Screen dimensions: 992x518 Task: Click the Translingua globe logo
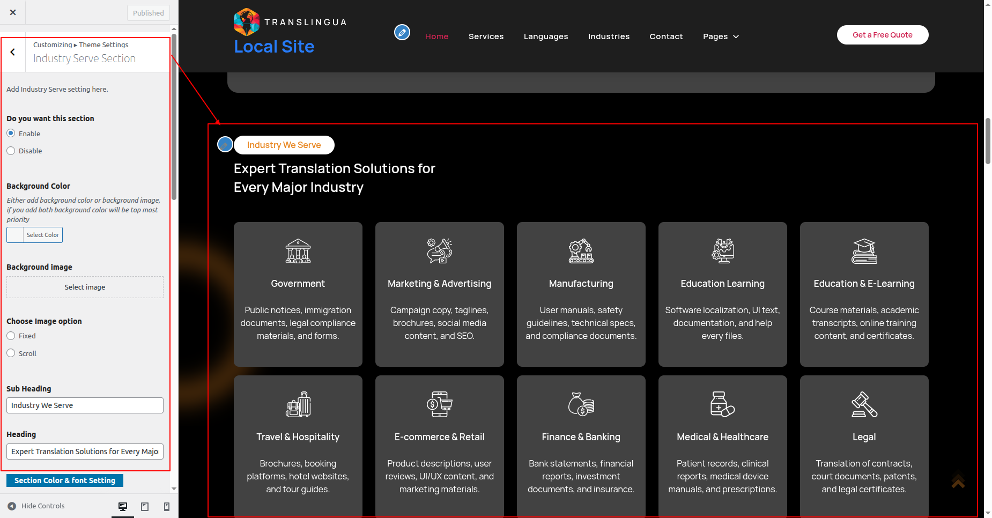(247, 22)
